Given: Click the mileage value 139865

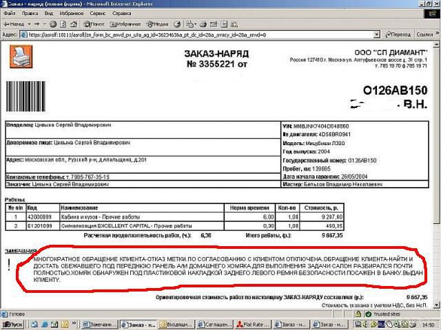Looking at the screenshot, I should pos(321,169).
